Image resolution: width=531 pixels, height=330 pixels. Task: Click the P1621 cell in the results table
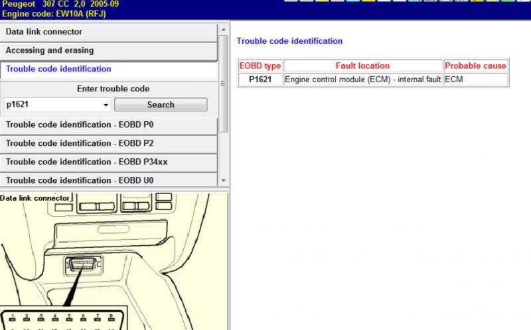pos(260,80)
